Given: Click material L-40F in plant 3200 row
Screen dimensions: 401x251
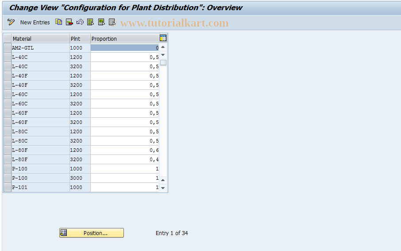Looking at the screenshot, I should 40,85.
